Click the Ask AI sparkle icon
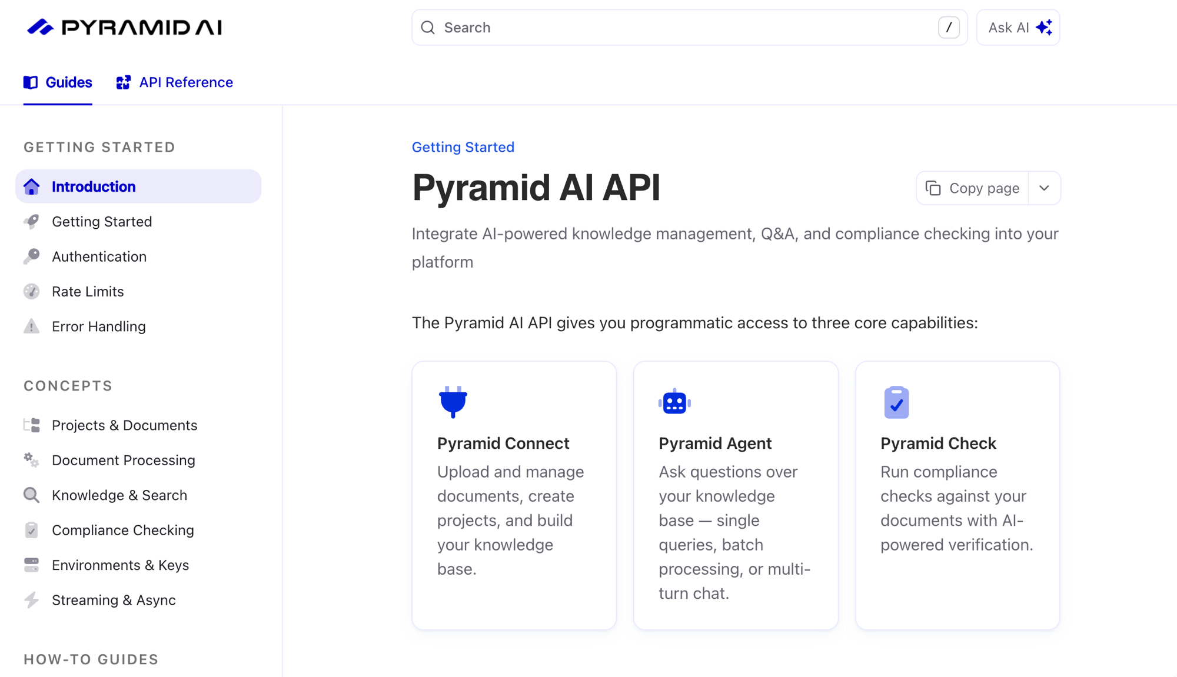This screenshot has height=677, width=1177. tap(1045, 27)
